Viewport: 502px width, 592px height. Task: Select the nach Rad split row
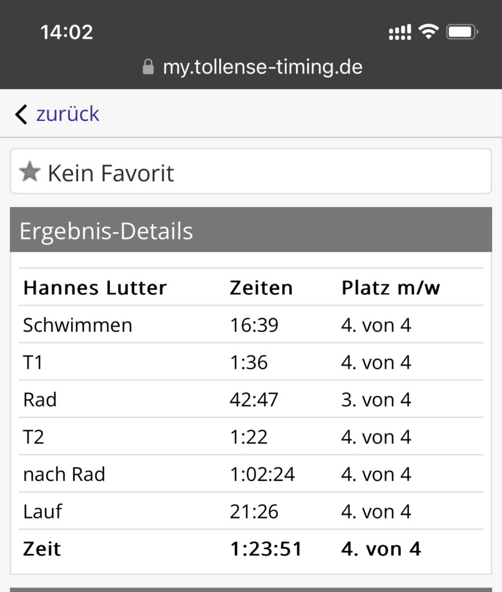click(251, 474)
